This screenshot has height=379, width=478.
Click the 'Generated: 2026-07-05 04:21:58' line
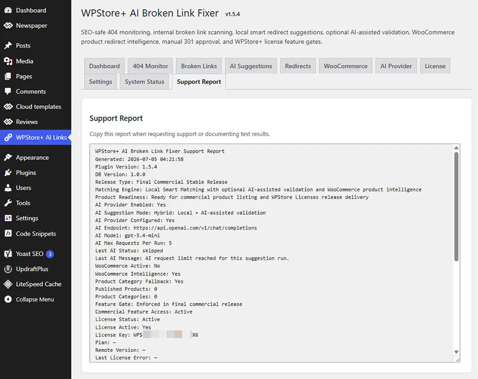pos(139,159)
